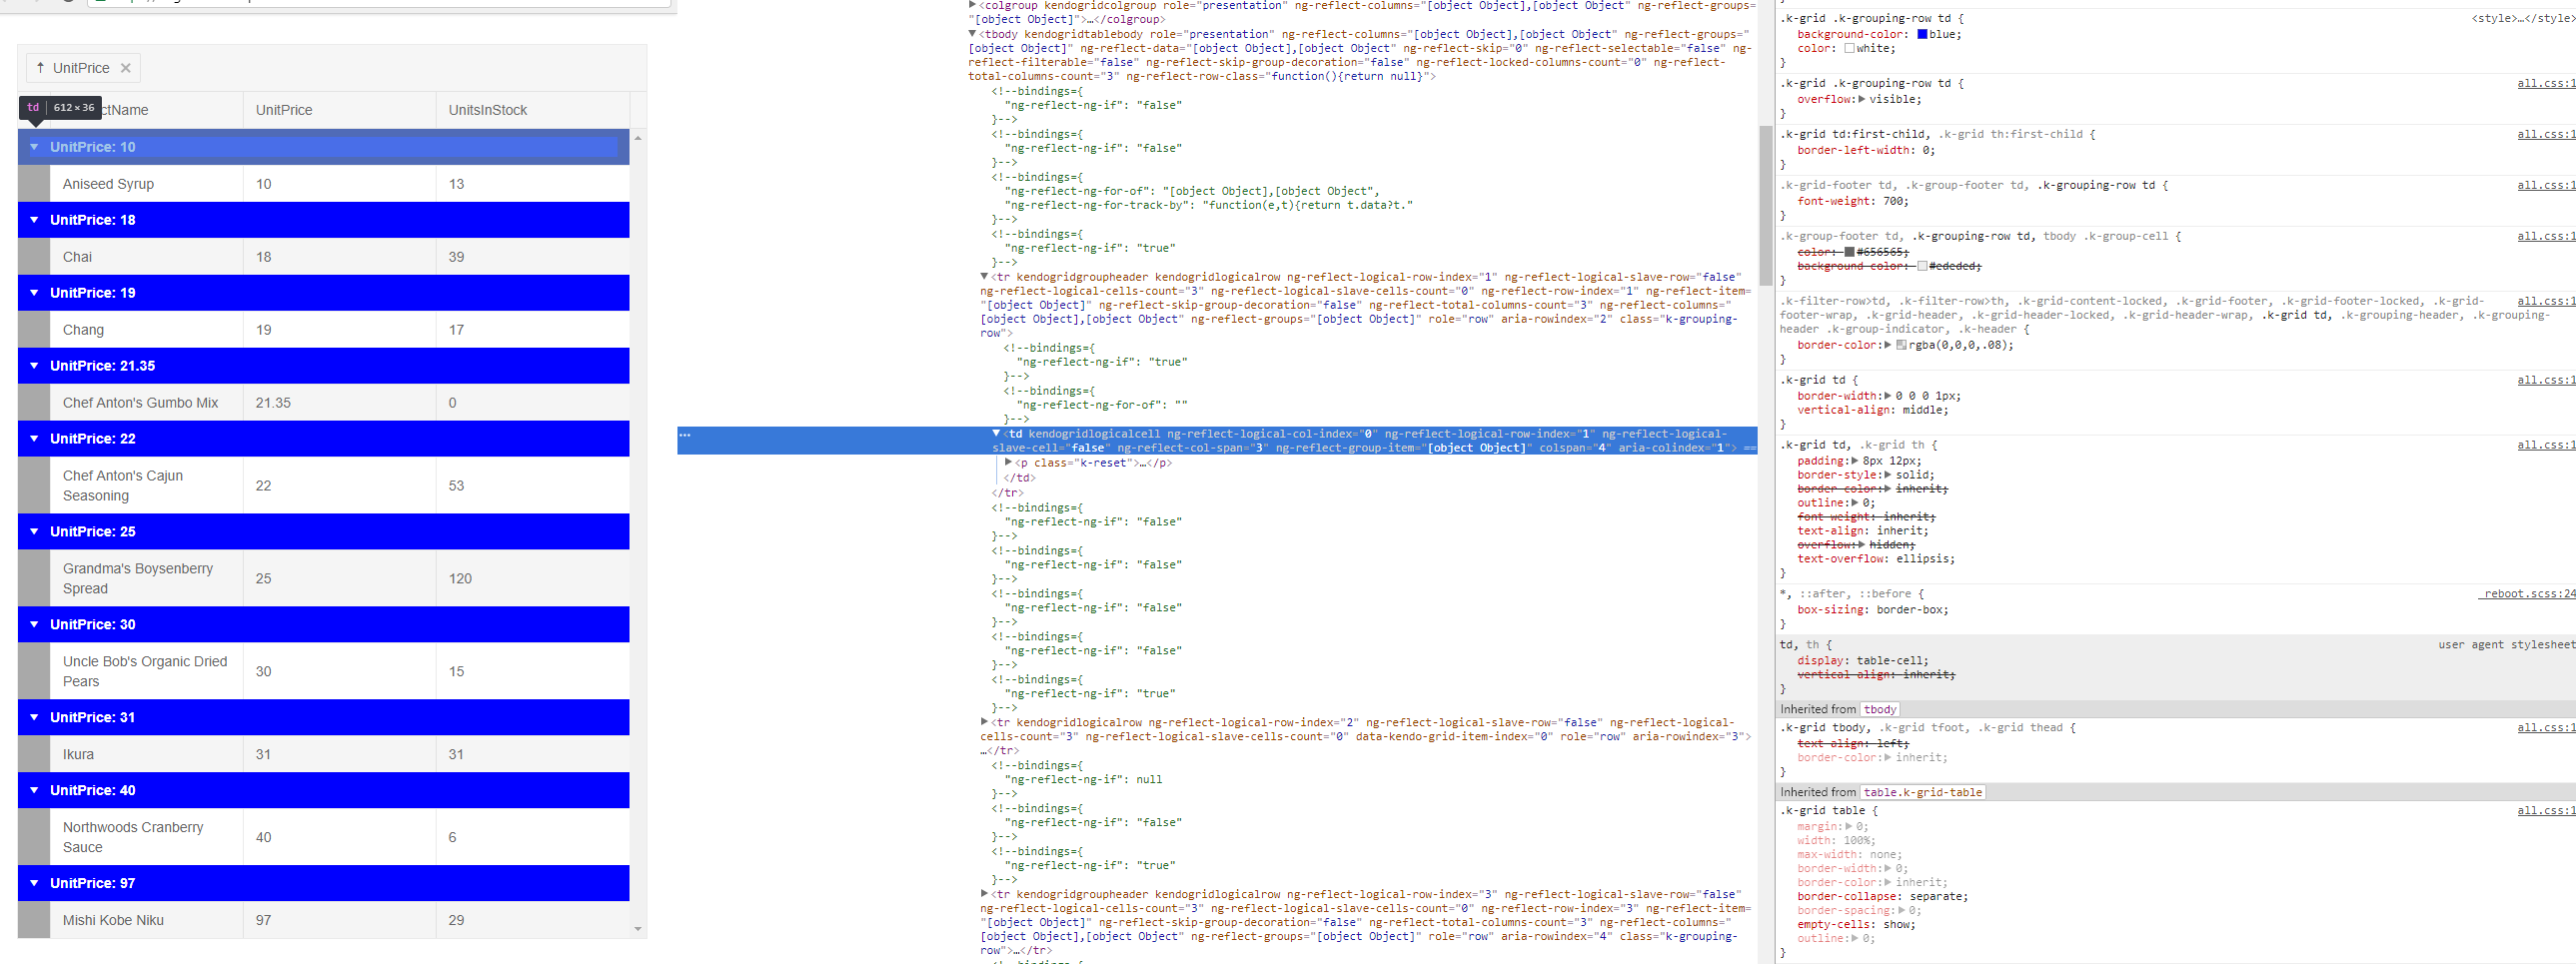Screen dimensions: 2576x964
Task: Expand tr with logical-row-index 2
Action: pyautogui.click(x=984, y=722)
